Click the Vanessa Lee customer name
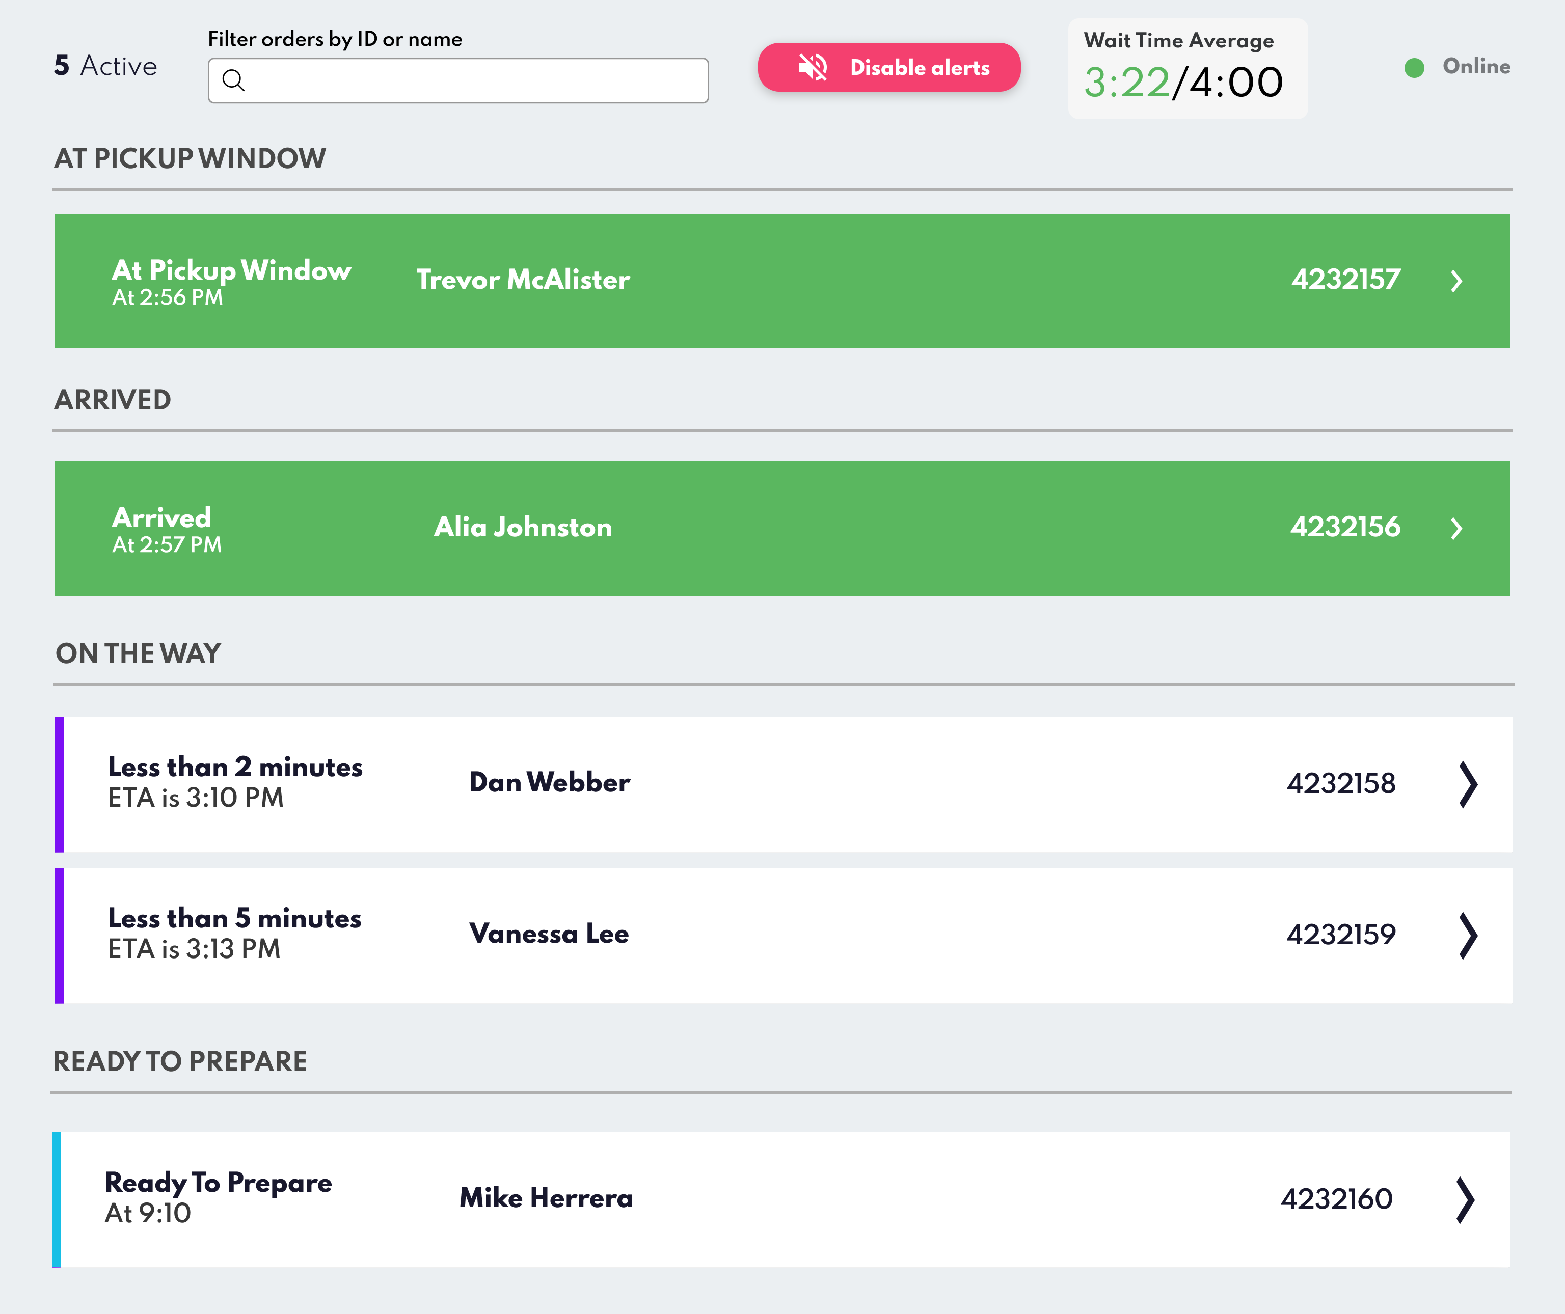 pos(549,934)
